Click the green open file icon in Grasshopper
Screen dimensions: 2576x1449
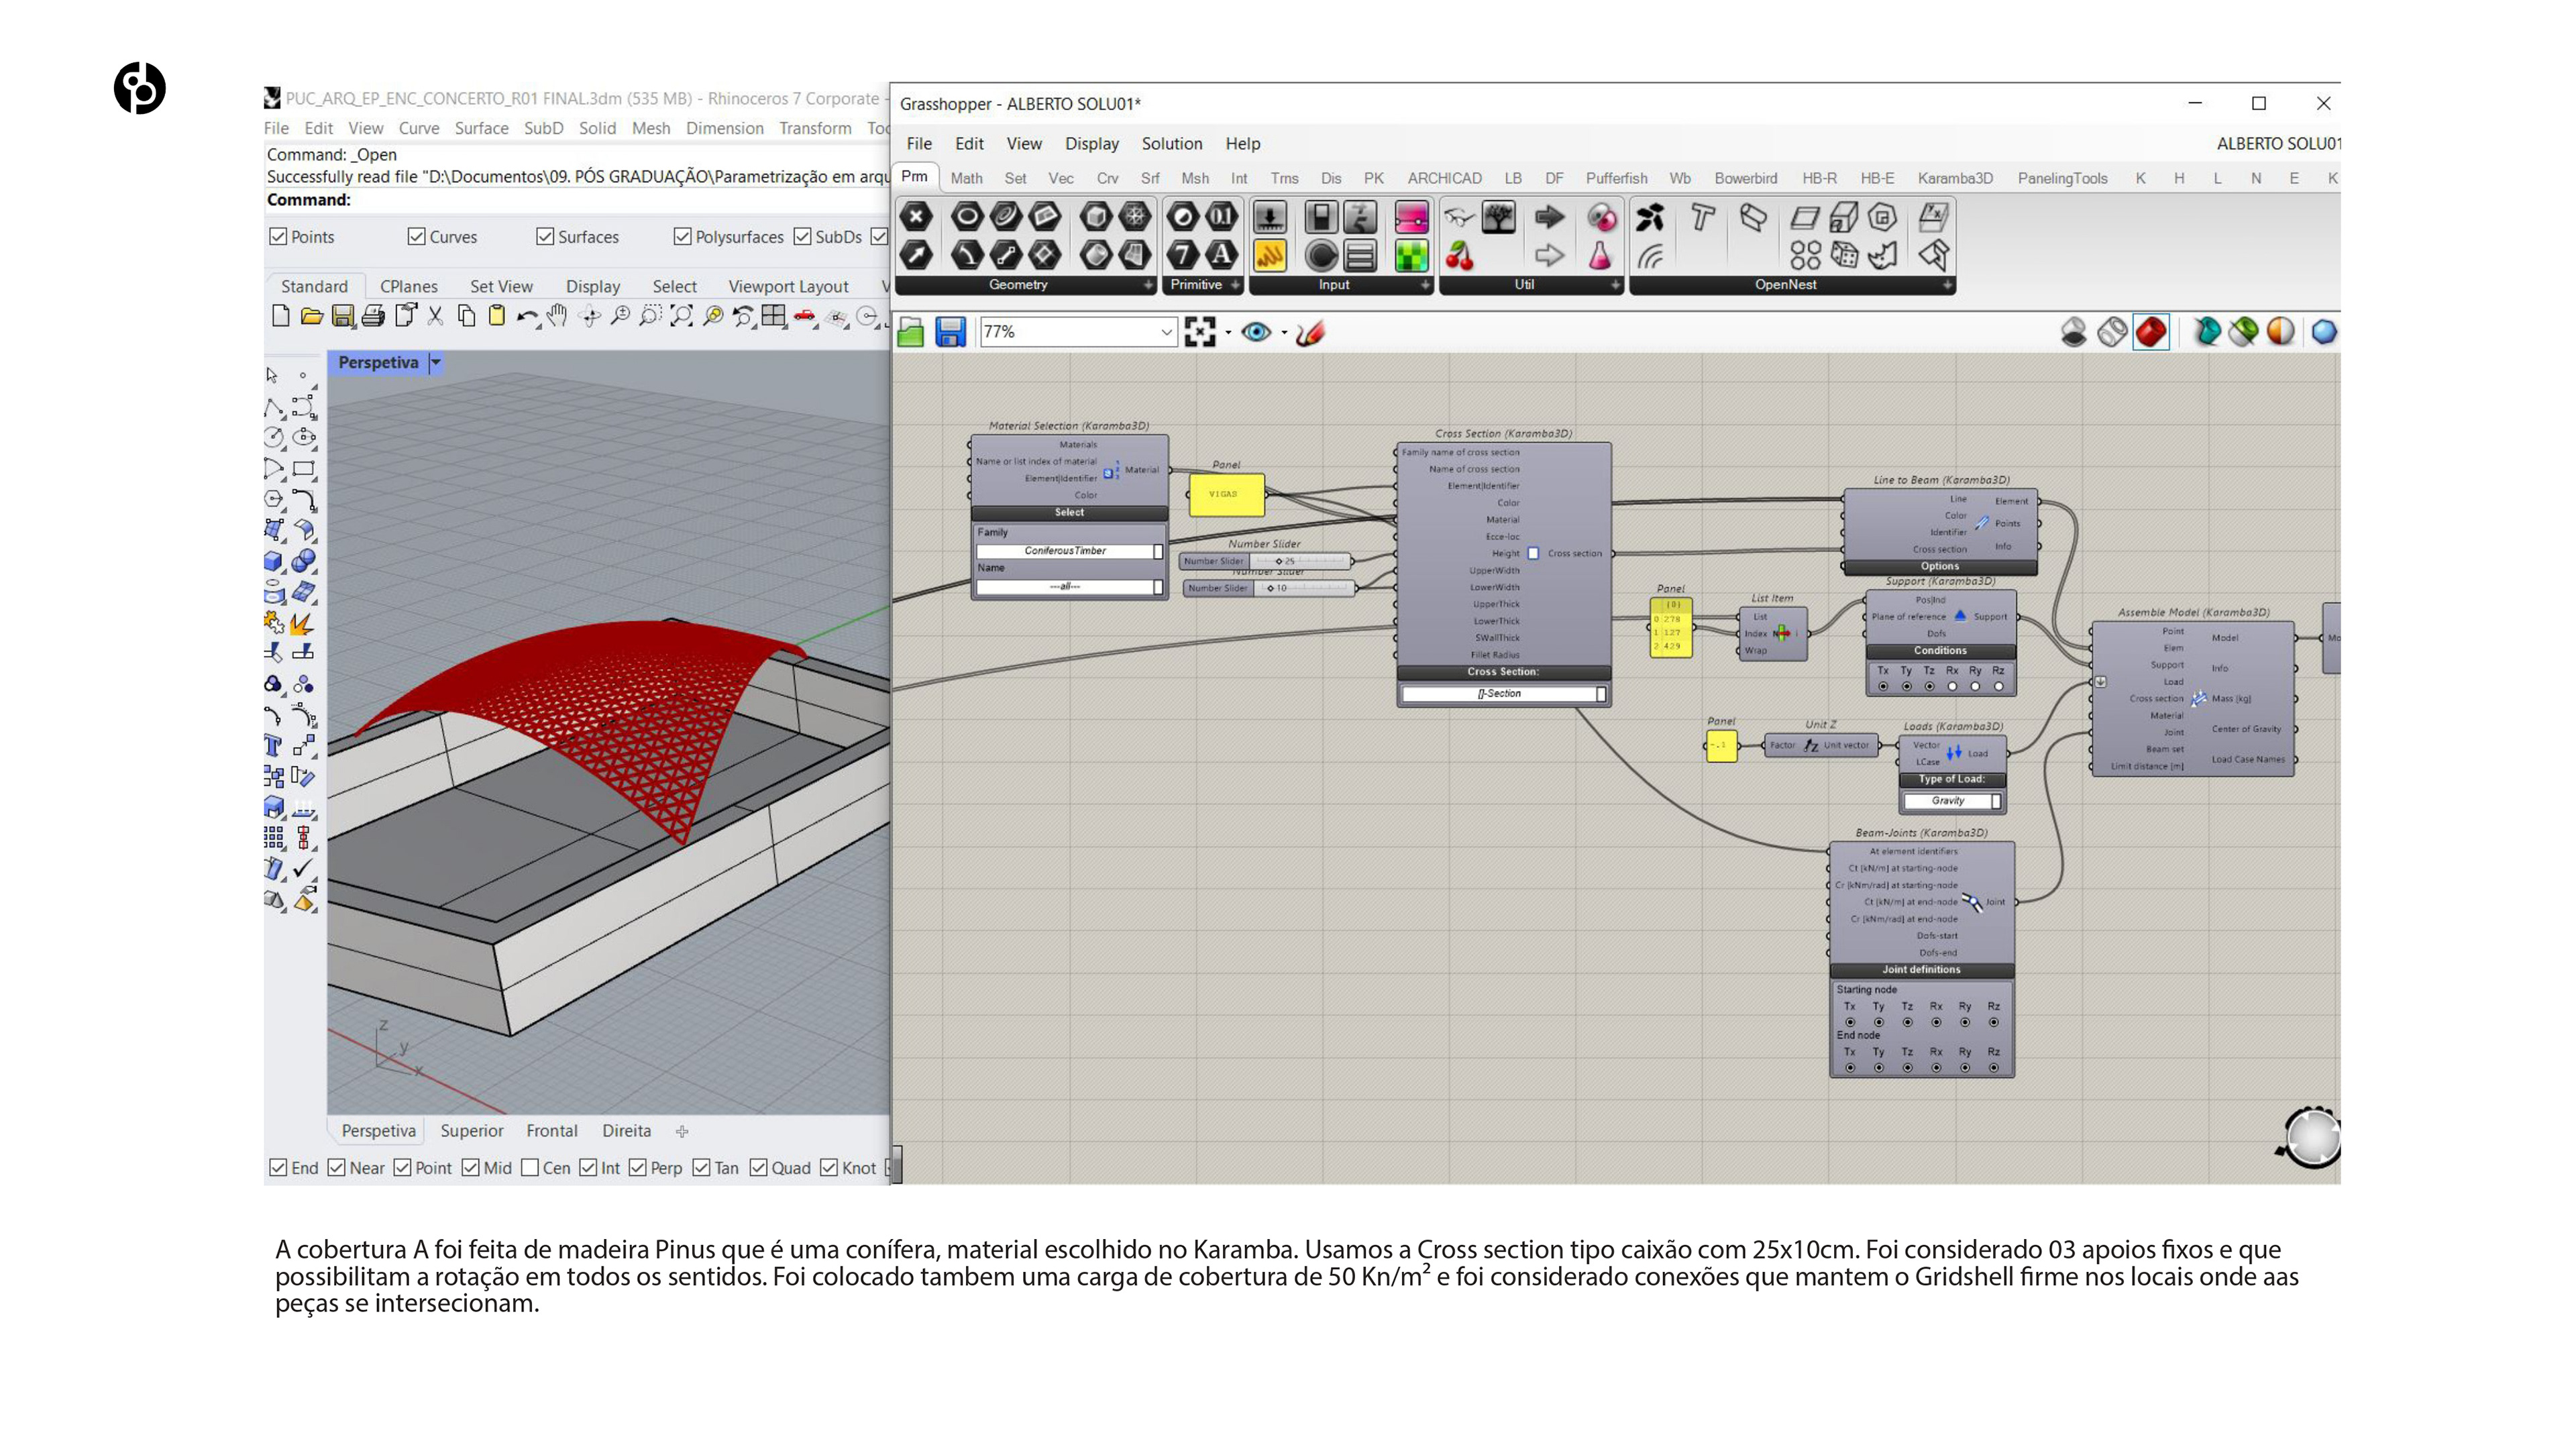tap(910, 332)
